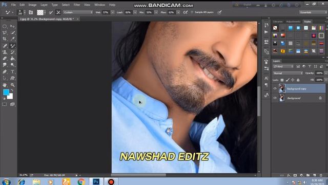Toggle lock image pixels
The height and width of the screenshot is (185, 328).
point(288,80)
